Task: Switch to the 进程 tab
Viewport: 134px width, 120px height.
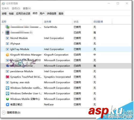Action: click(4, 14)
